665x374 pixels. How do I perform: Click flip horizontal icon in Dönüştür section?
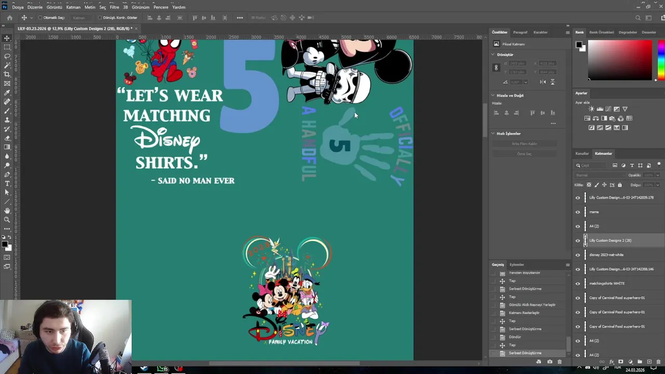pos(542,82)
